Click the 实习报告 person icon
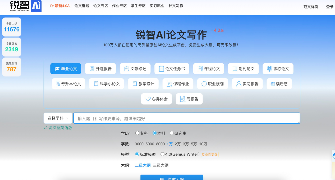Screen dimensions: 335x180 click(x=239, y=84)
